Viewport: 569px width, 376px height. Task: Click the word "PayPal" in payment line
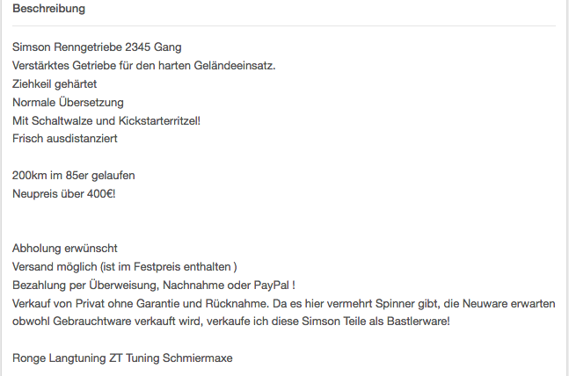pos(271,285)
